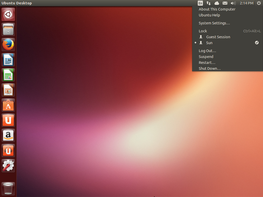
Task: Select About This Computer from the menu
Action: [x=217, y=9]
